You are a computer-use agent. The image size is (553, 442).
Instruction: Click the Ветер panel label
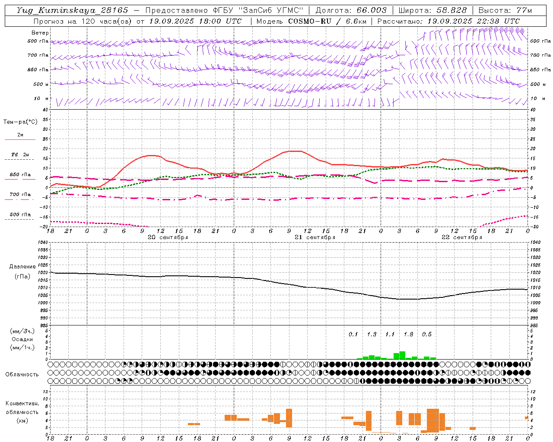pos(40,33)
